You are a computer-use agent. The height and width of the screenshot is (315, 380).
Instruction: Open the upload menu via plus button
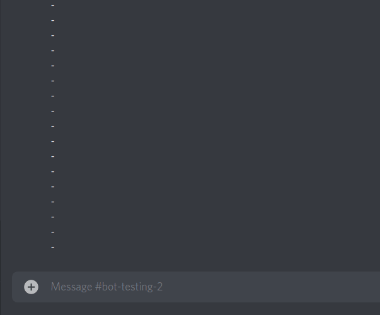31,287
